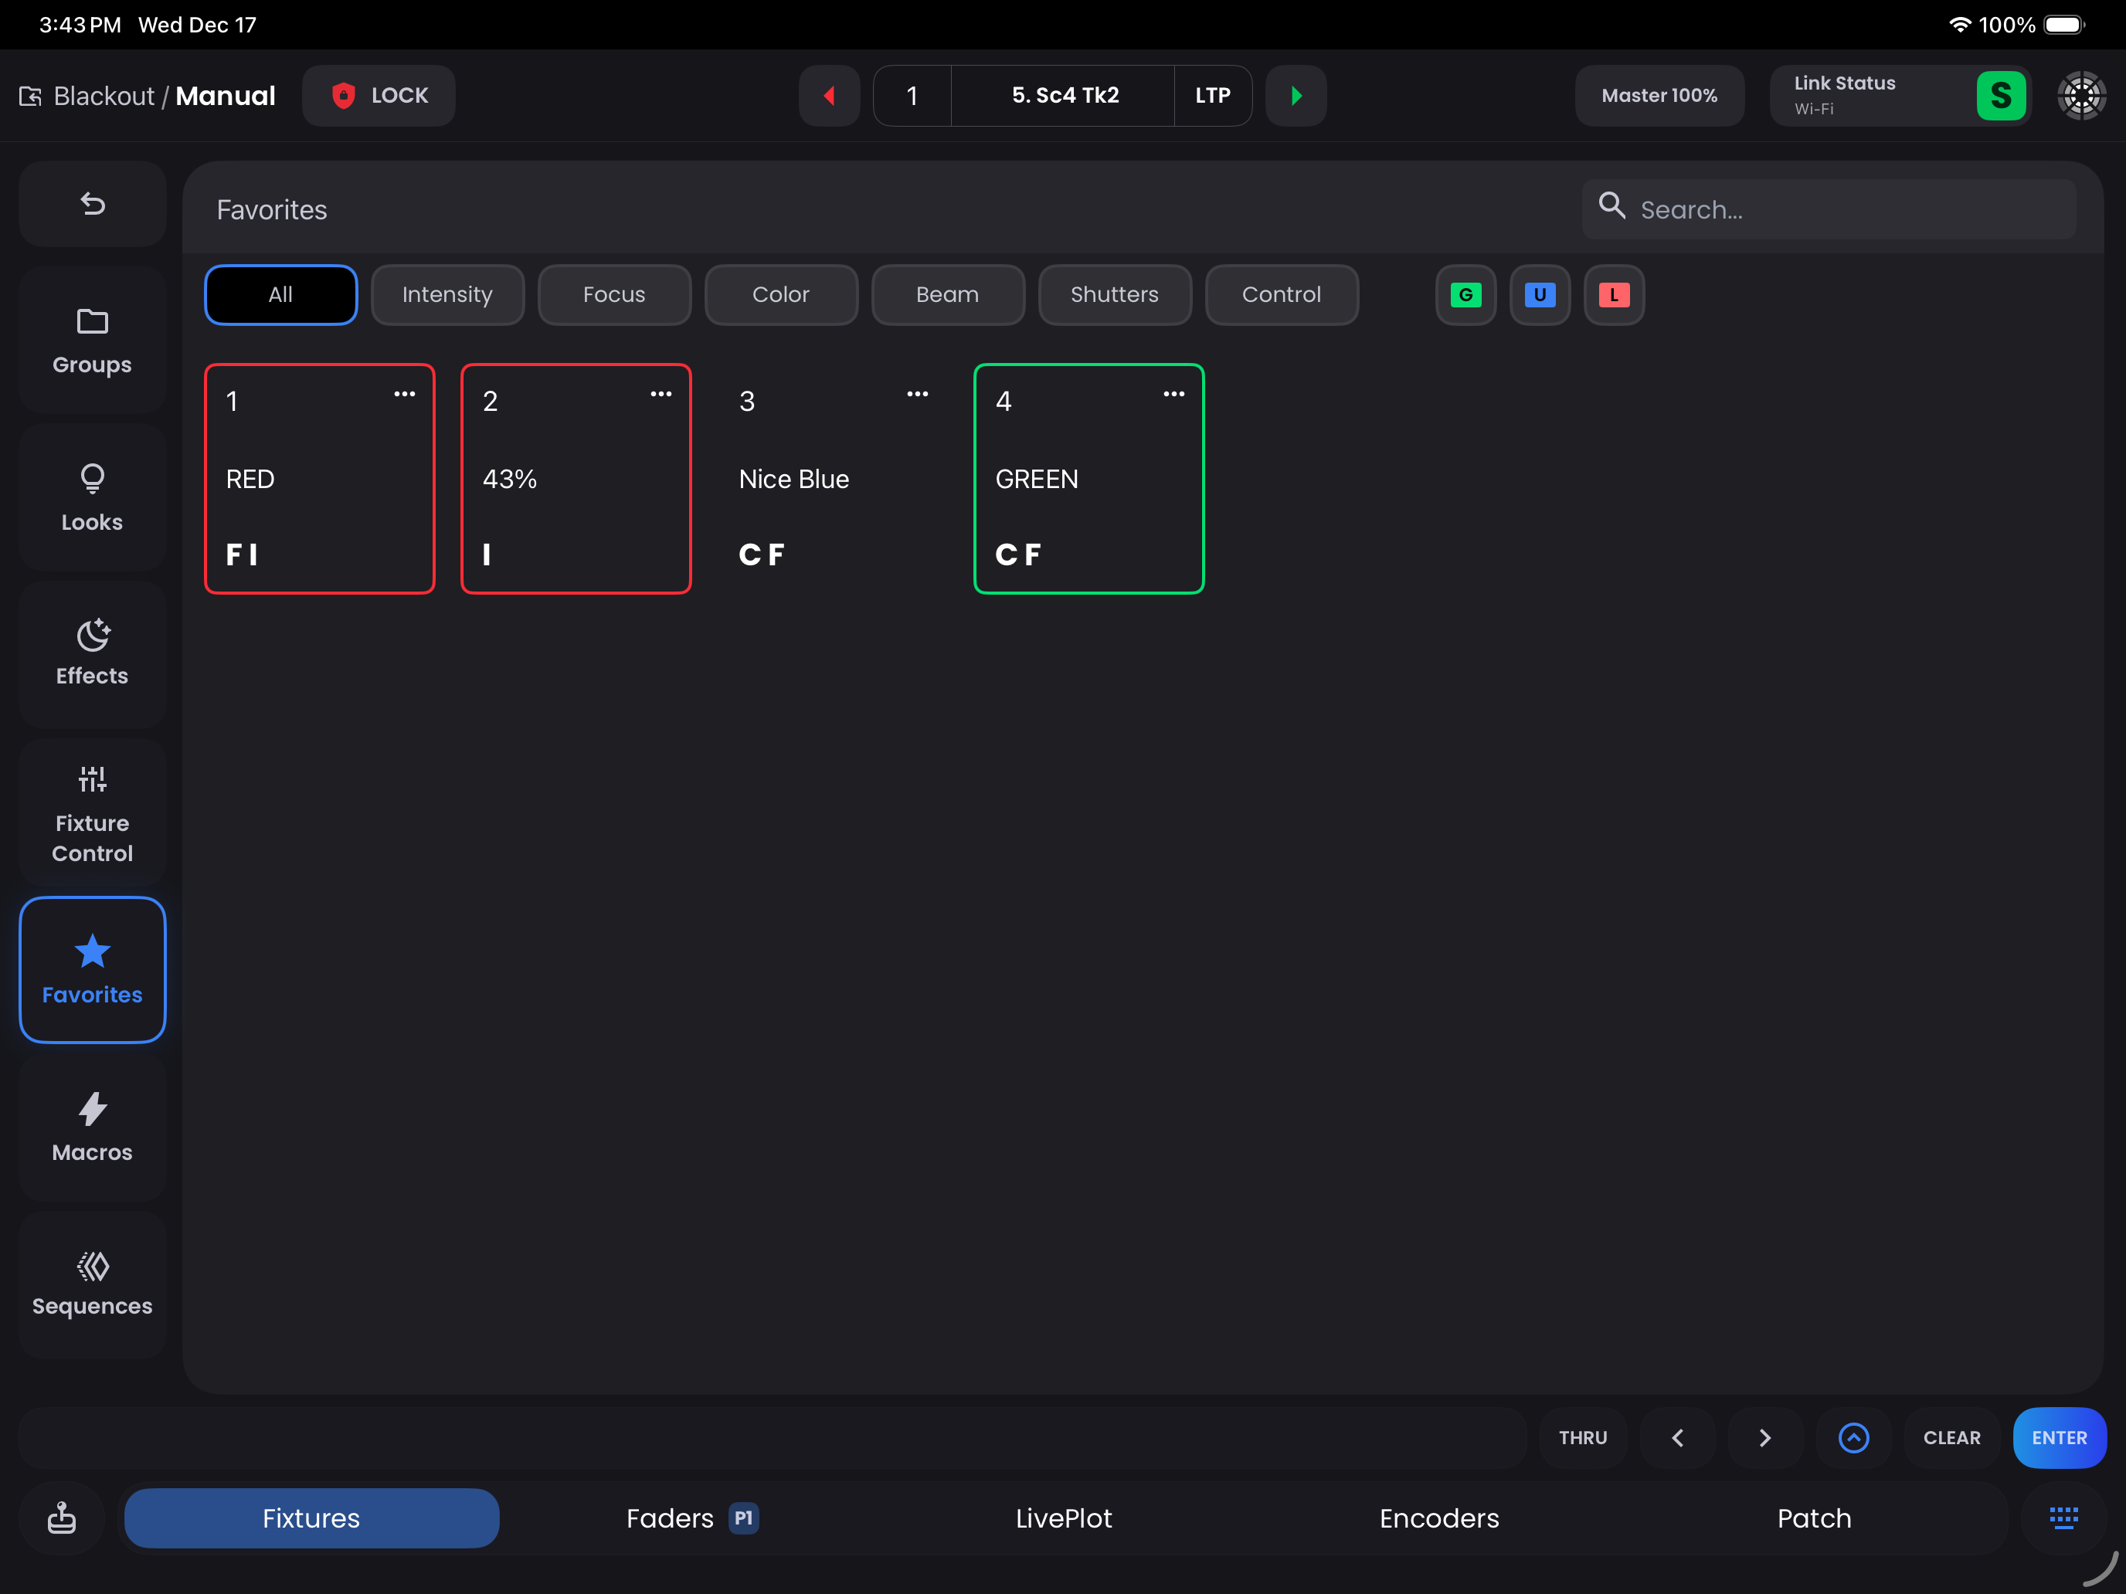The width and height of the screenshot is (2126, 1594).
Task: Click the keyboard grid icon
Action: click(x=2063, y=1518)
